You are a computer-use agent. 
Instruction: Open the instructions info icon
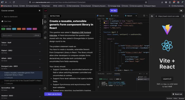(45, 22)
